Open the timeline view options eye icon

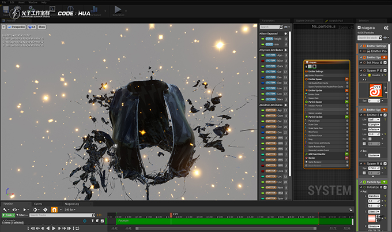(14, 209)
